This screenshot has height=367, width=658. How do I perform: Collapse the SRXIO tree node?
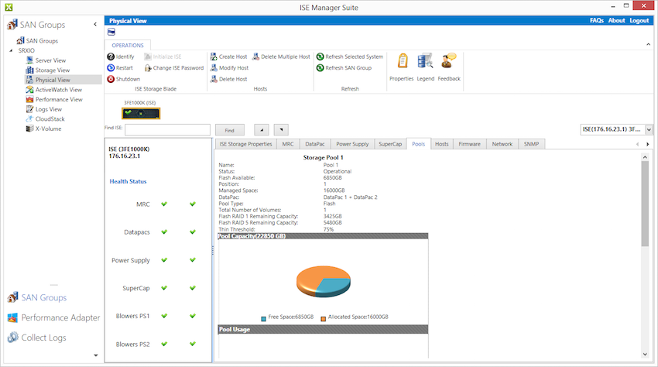(x=11, y=50)
